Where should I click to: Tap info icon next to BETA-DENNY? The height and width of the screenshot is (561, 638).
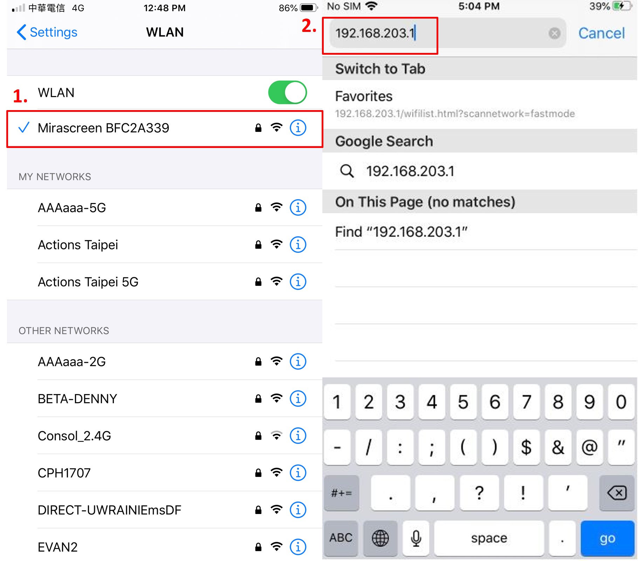click(297, 399)
